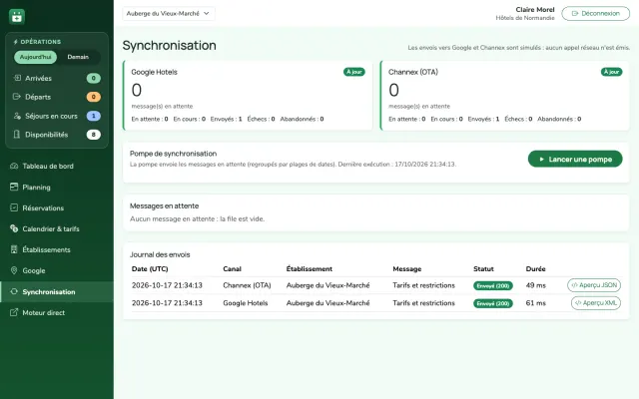This screenshot has width=639, height=399.
Task: Click Pompe de synchronisation heading
Action: pos(173,154)
